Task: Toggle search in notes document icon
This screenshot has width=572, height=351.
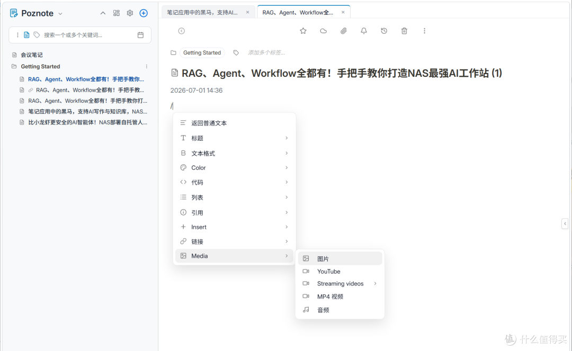Action: pyautogui.click(x=26, y=35)
